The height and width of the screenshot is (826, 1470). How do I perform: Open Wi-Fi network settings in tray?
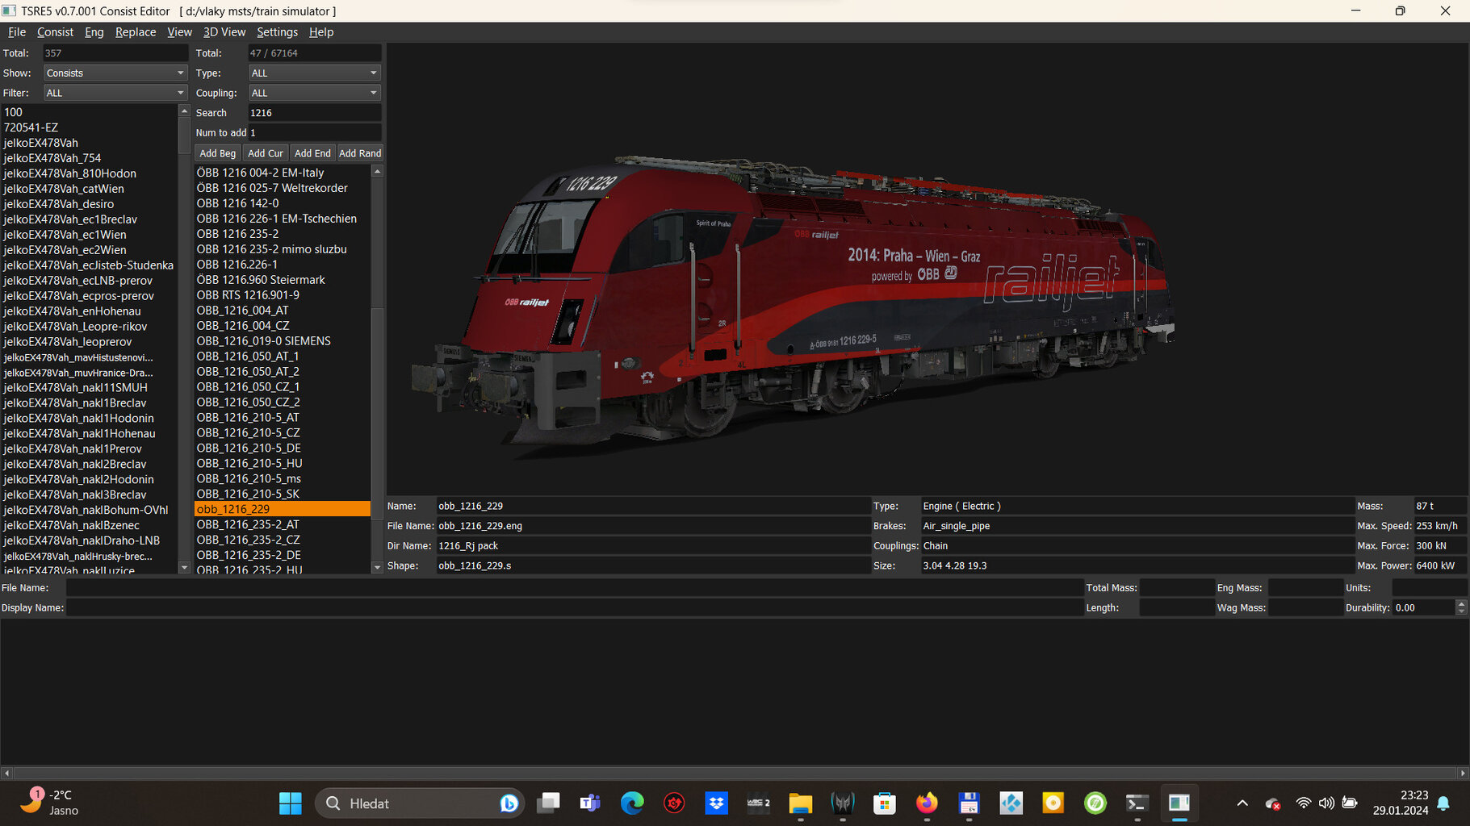tap(1303, 803)
